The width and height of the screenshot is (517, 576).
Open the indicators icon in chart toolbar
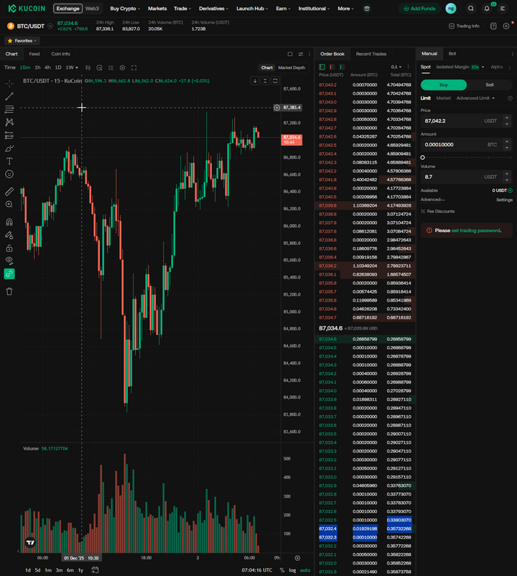pos(99,68)
